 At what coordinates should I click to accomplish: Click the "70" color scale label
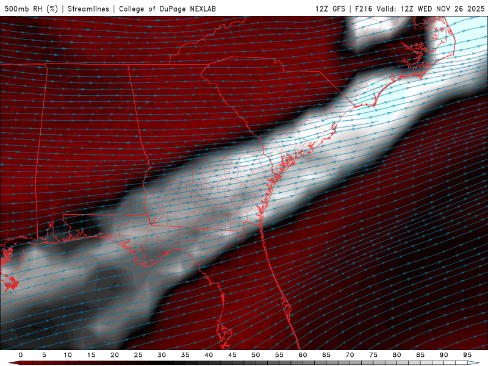click(350, 355)
